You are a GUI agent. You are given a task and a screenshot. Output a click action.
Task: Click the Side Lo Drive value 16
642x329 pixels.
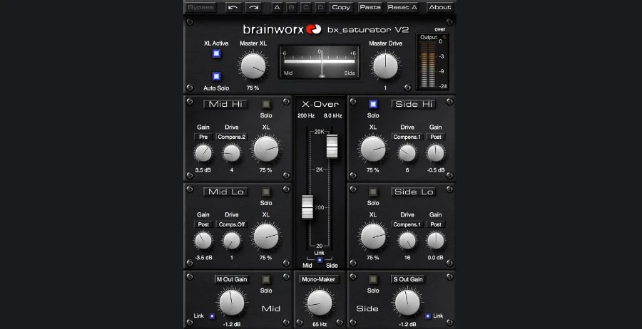[x=407, y=258]
